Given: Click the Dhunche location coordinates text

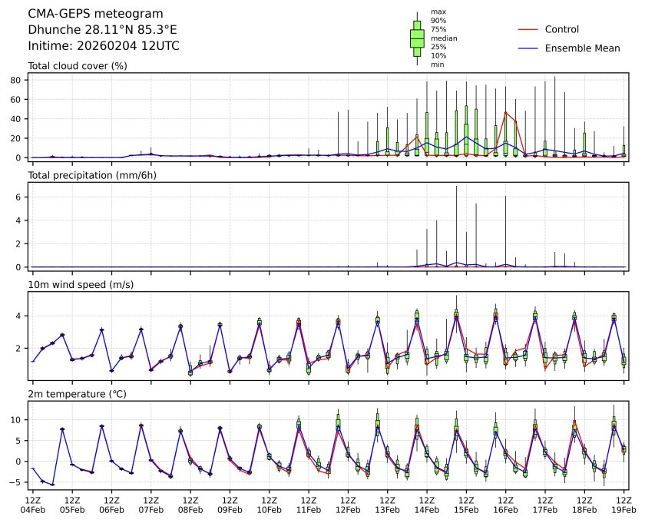Looking at the screenshot, I should click(x=102, y=30).
